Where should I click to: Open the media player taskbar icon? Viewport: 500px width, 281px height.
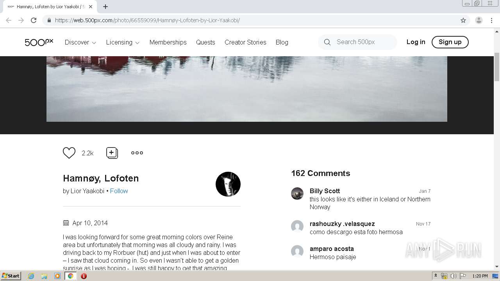[x=57, y=276]
